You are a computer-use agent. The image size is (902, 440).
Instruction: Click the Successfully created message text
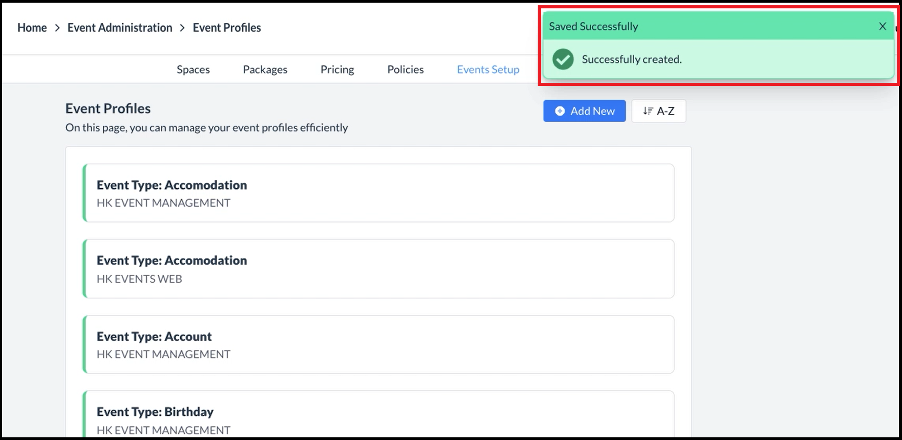(x=631, y=60)
